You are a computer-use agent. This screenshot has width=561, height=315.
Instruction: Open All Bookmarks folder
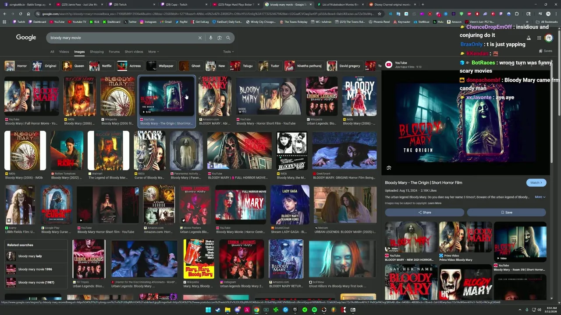[x=547, y=21]
